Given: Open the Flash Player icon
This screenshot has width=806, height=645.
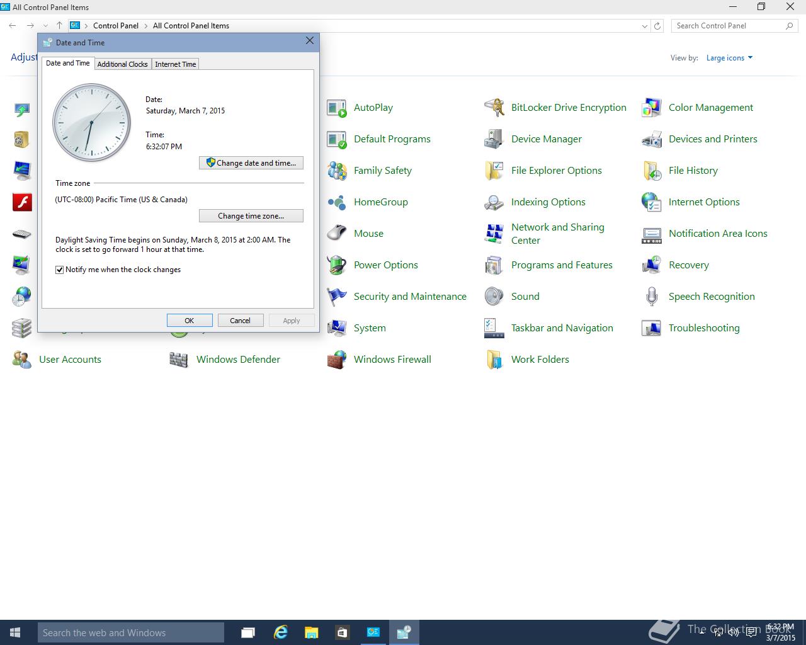Looking at the screenshot, I should click(x=22, y=202).
